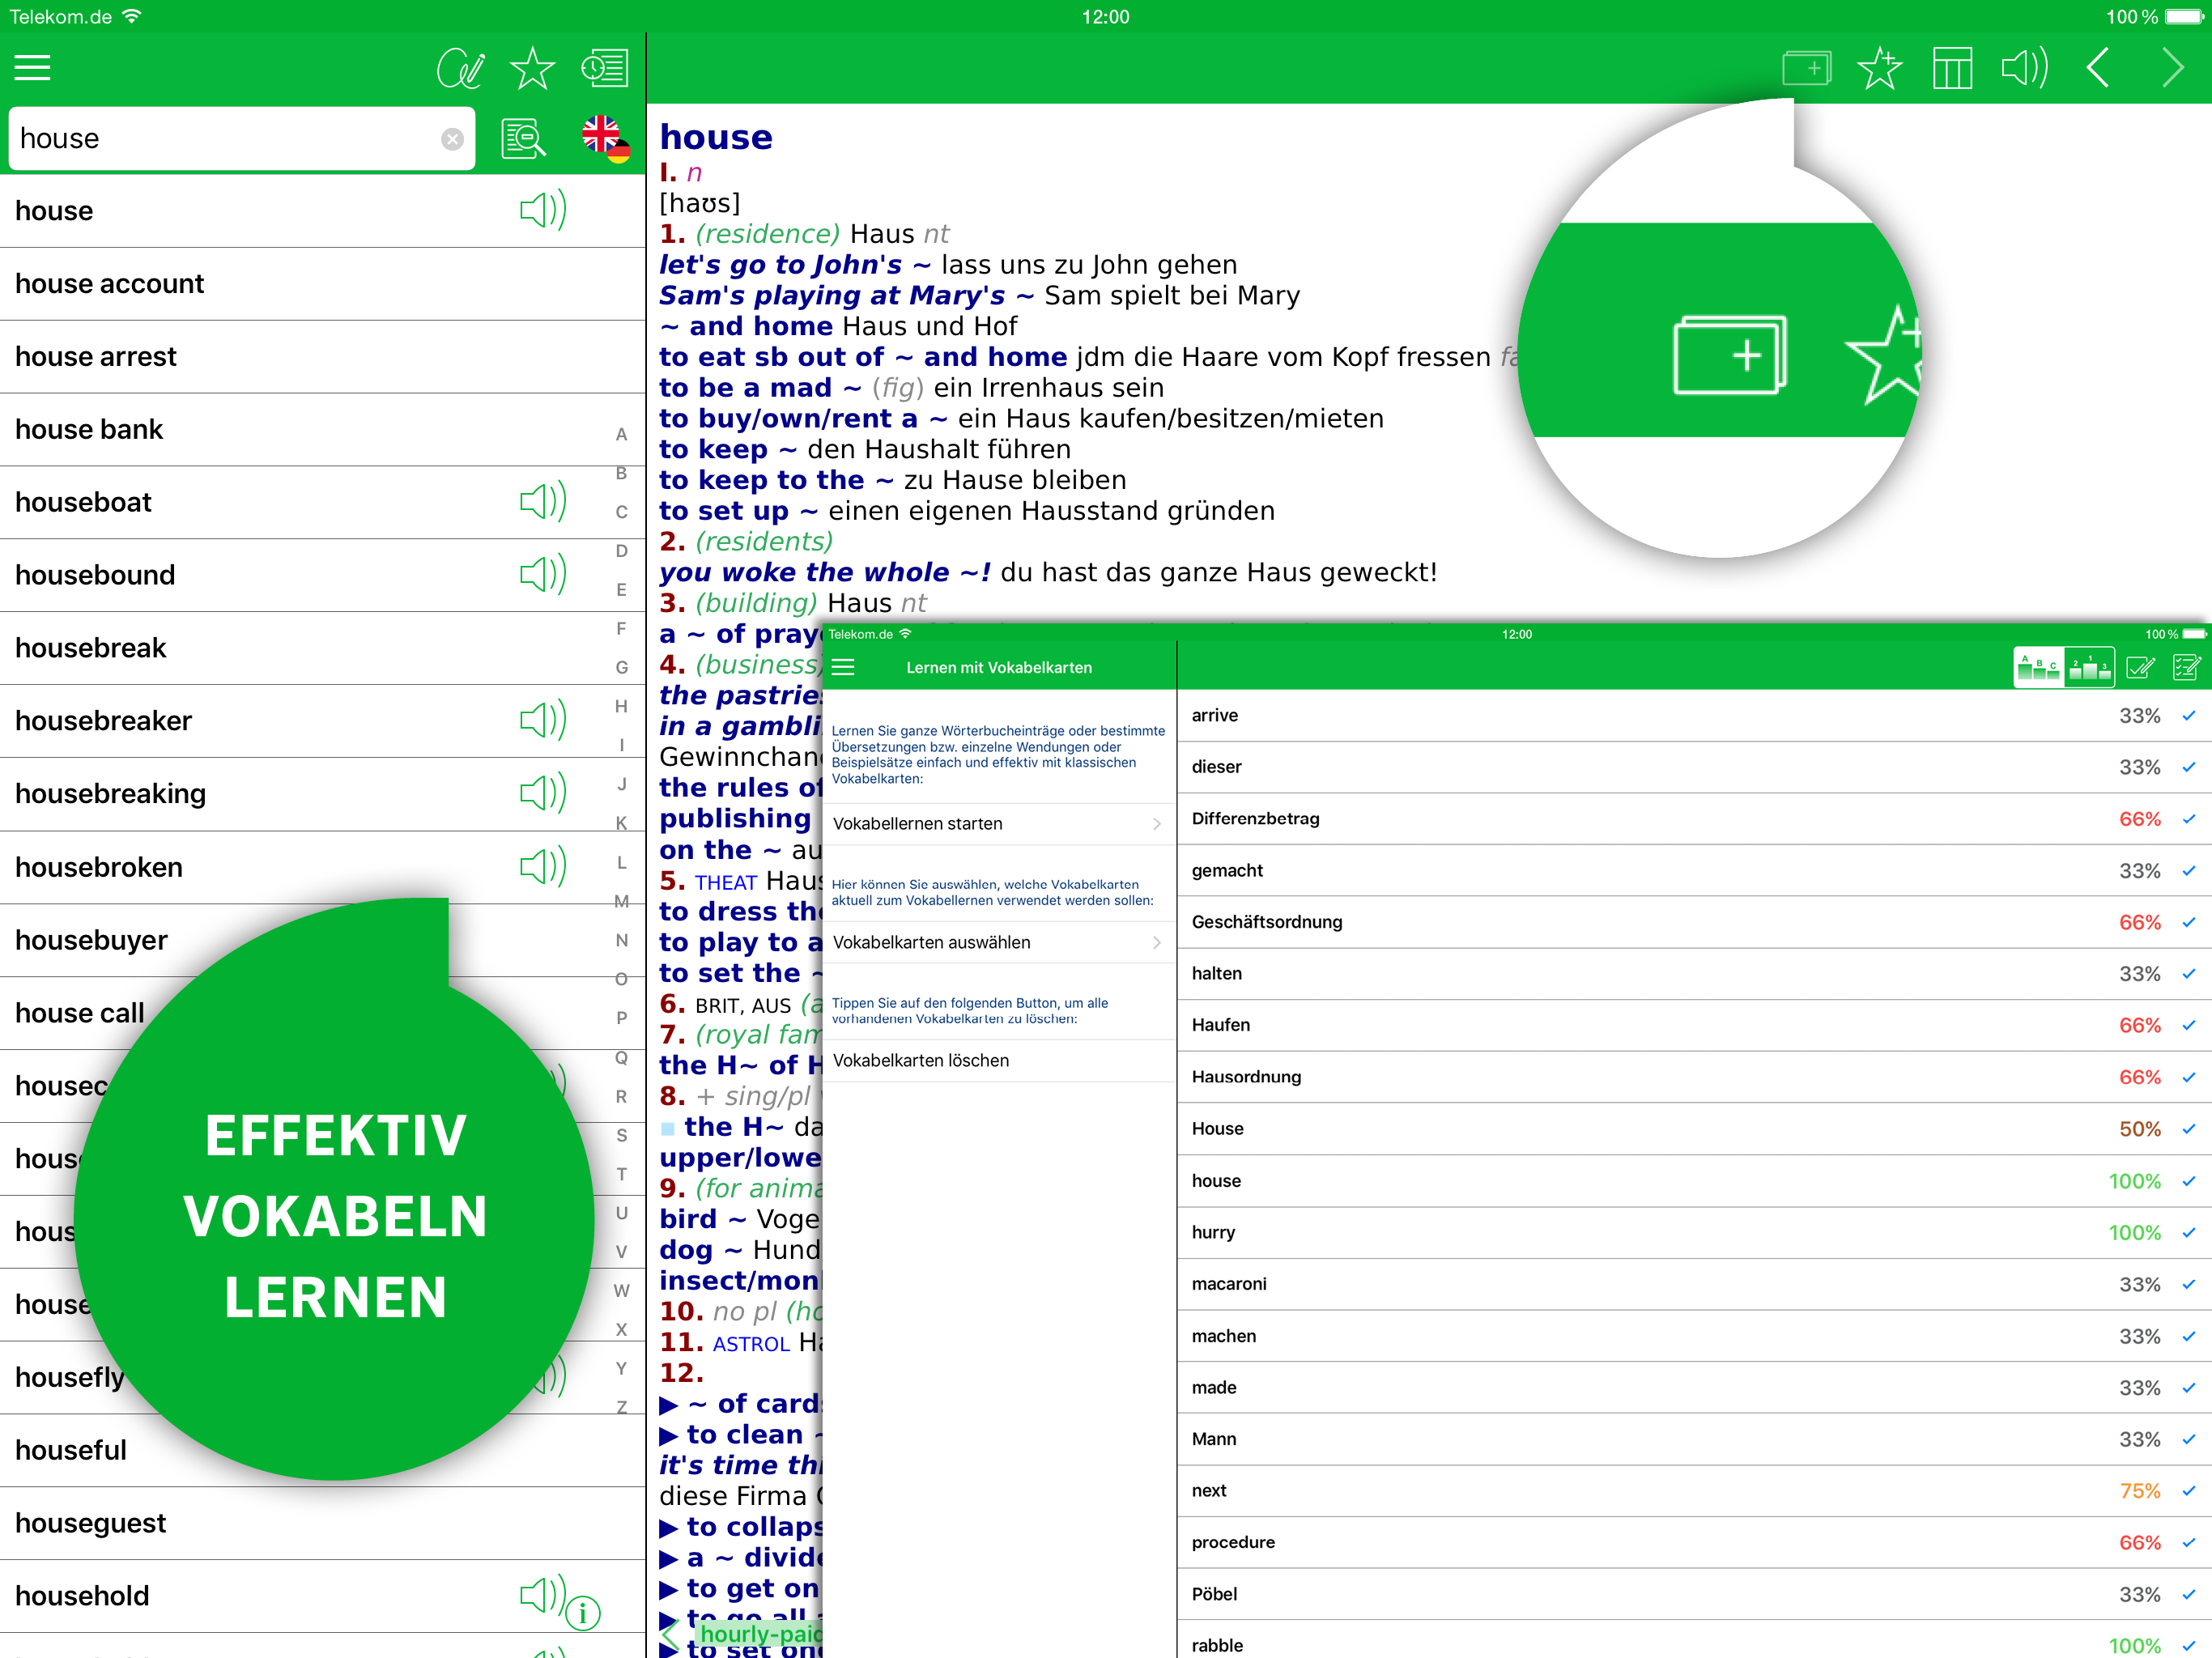
Task: Sort the vocabulary by ranking with the podium toggle
Action: click(x=2089, y=667)
